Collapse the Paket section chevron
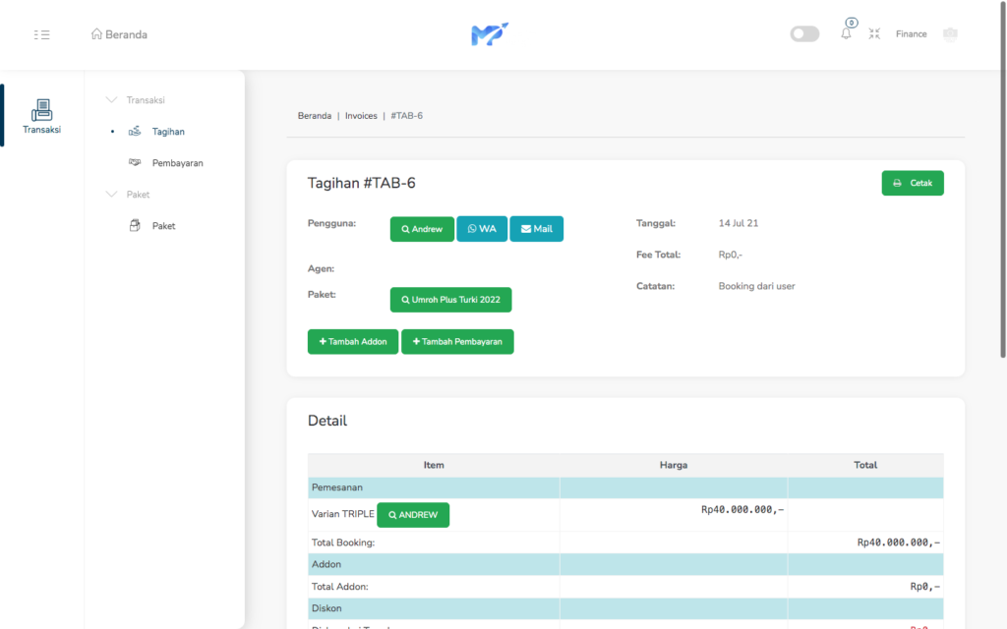This screenshot has height=629, width=1007. 111,195
